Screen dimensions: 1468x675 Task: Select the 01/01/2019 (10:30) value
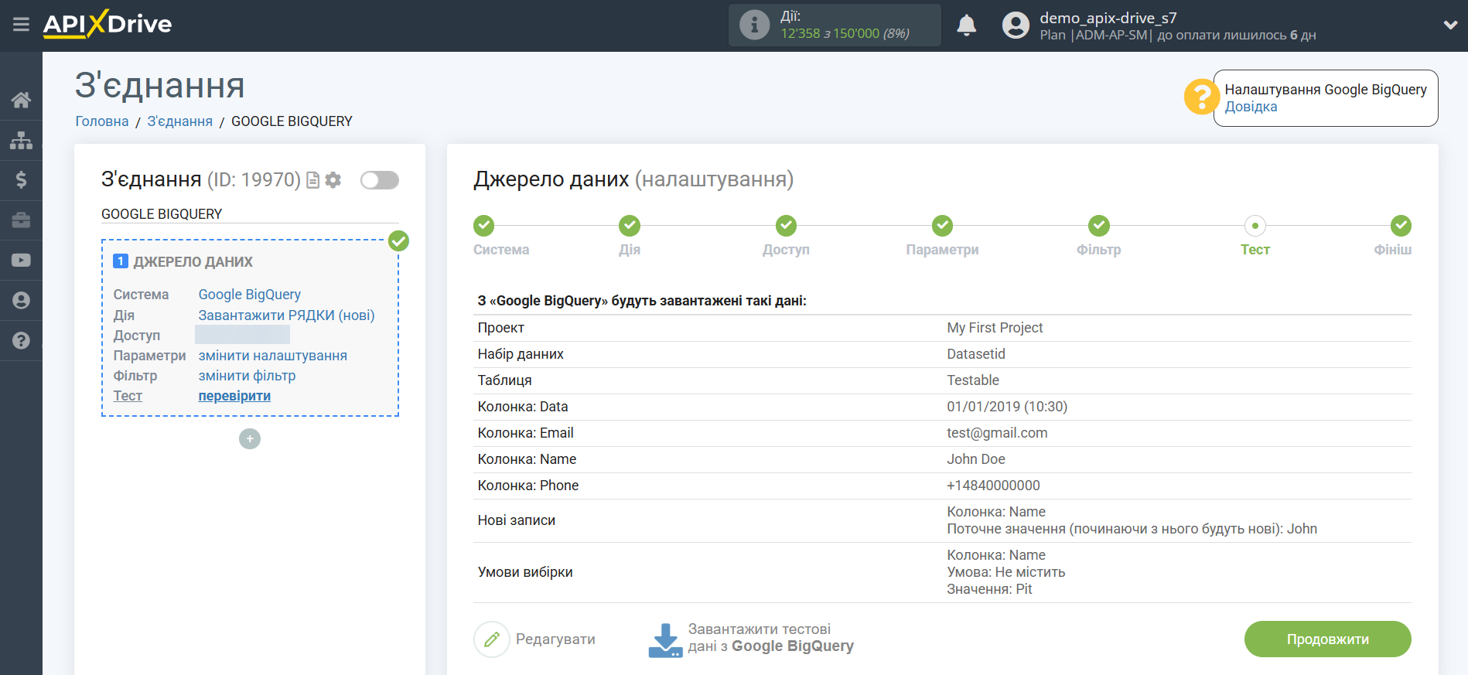pos(1007,407)
